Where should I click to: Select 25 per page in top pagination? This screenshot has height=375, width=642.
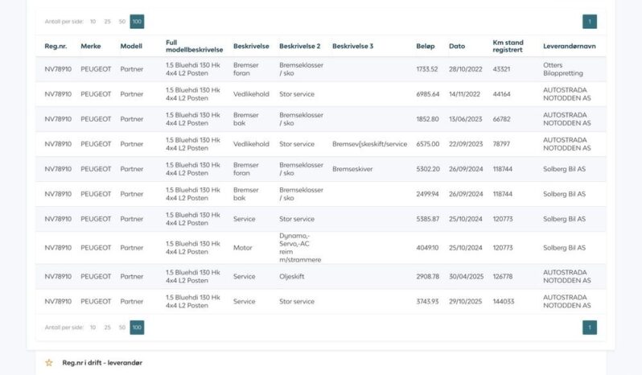click(x=107, y=22)
